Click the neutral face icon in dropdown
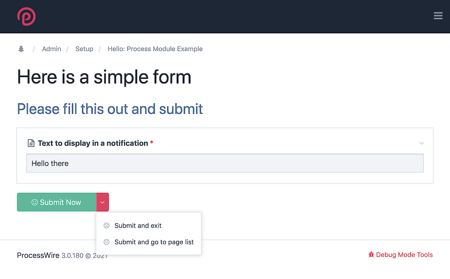 (106, 242)
